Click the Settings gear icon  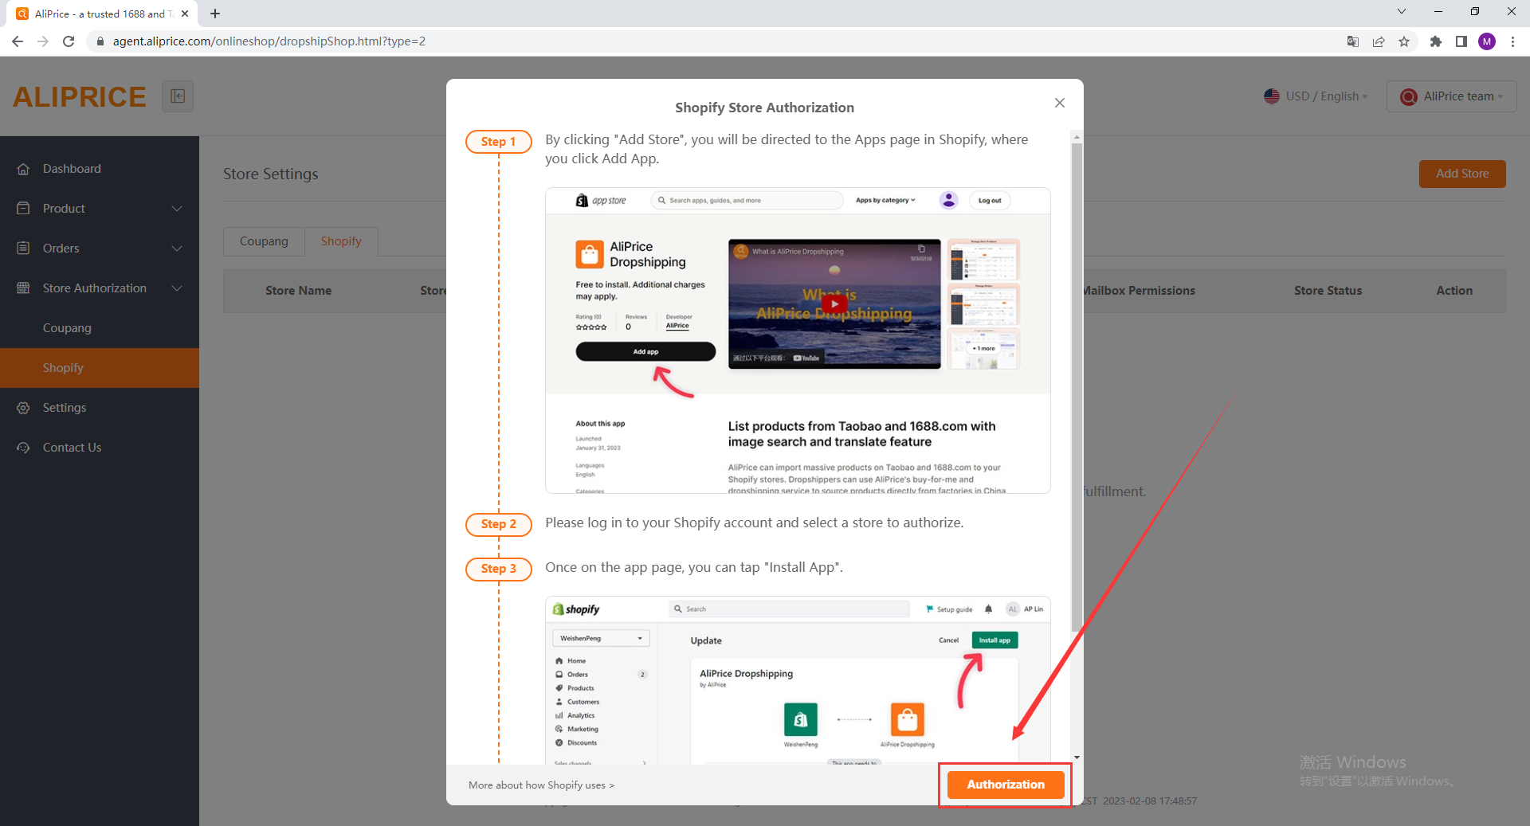pyautogui.click(x=23, y=408)
